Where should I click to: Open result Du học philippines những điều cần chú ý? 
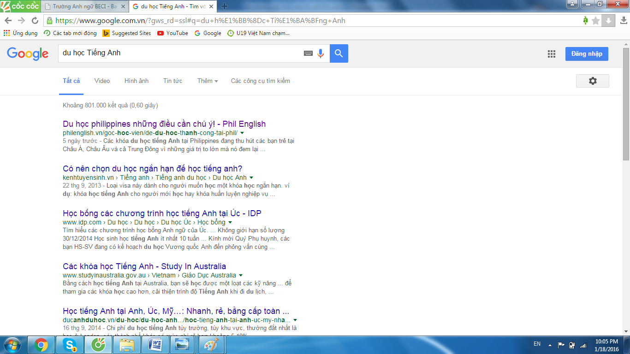[164, 124]
